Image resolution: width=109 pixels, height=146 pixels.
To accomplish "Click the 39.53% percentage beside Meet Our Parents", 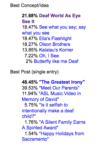I will point(30,88).
